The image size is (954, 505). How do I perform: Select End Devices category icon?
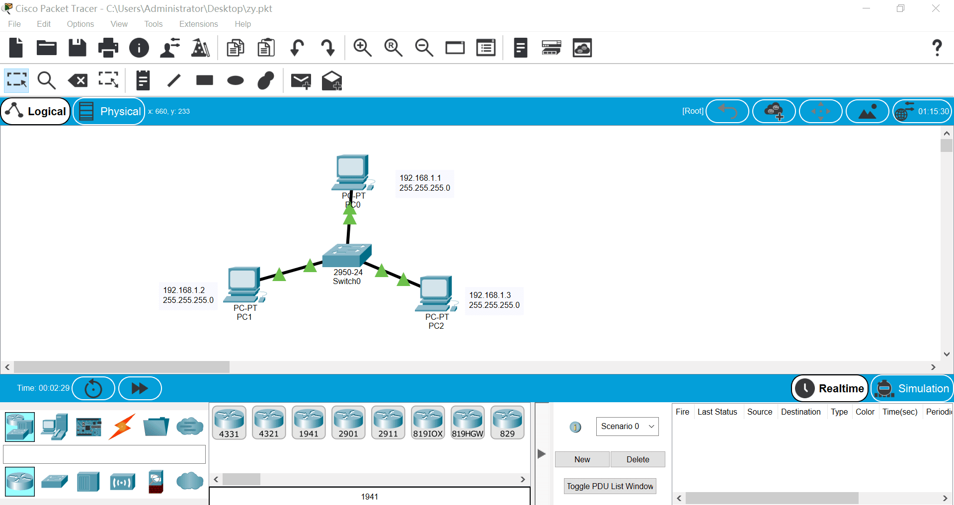coord(54,427)
